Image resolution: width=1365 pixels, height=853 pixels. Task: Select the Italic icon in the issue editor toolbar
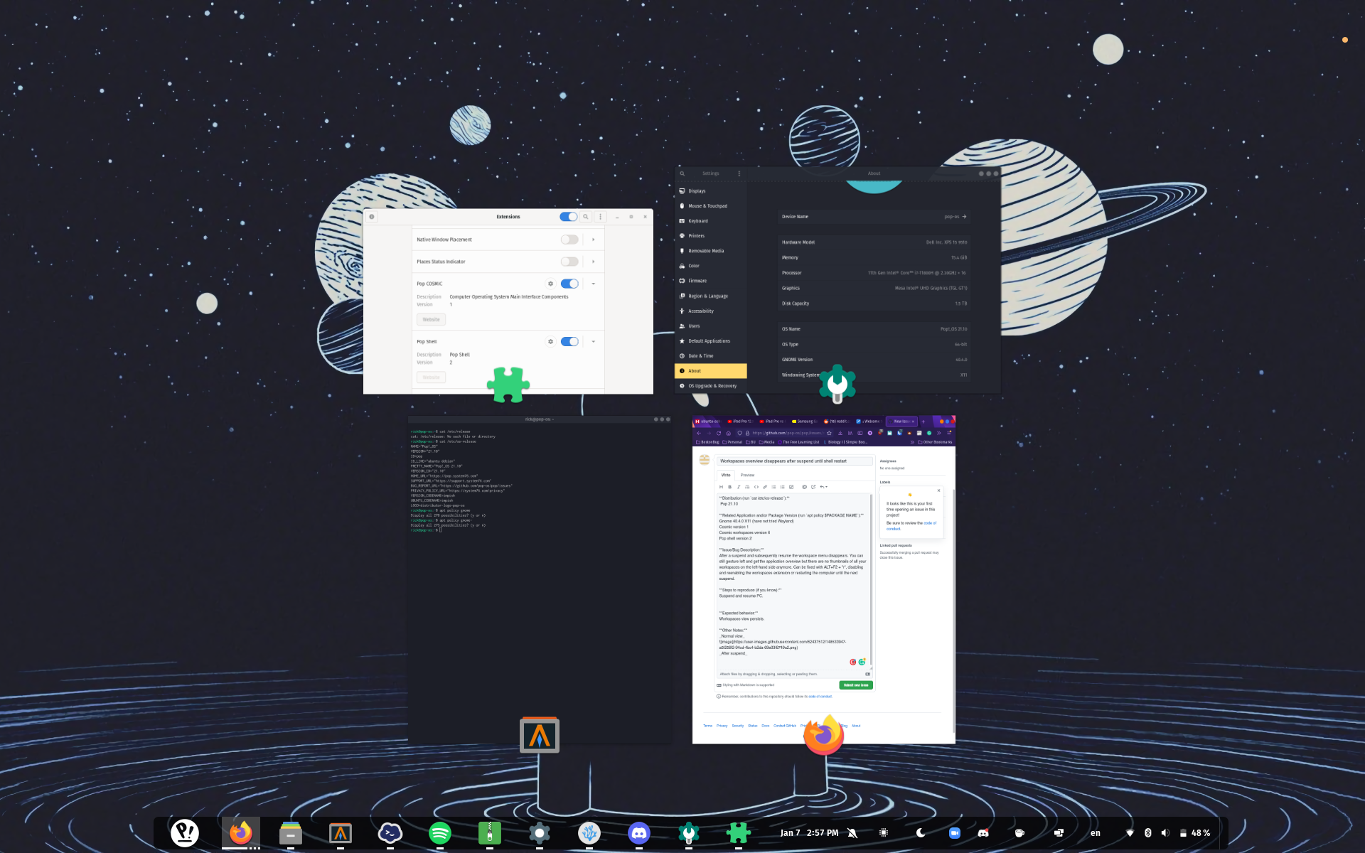click(x=739, y=487)
